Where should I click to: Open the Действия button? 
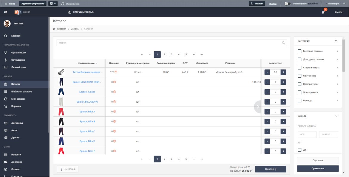68,169
